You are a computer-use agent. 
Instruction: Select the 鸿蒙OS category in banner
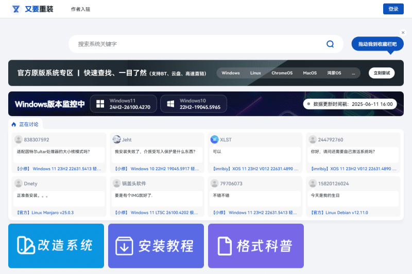[334, 73]
